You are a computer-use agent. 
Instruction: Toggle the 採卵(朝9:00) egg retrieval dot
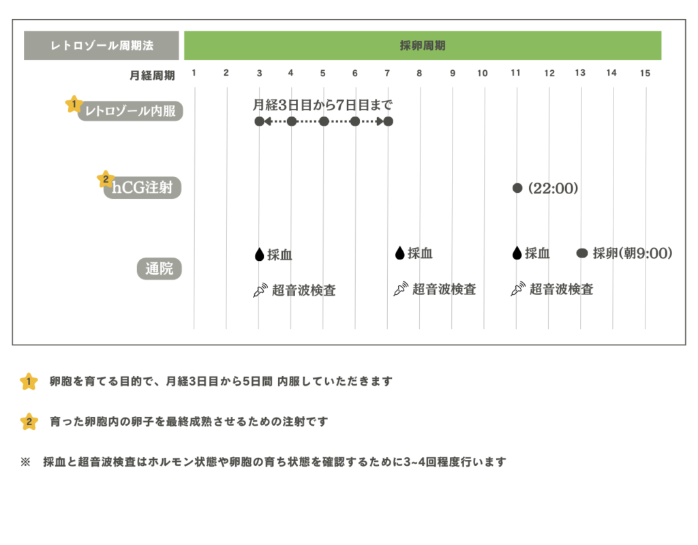pyautogui.click(x=581, y=253)
